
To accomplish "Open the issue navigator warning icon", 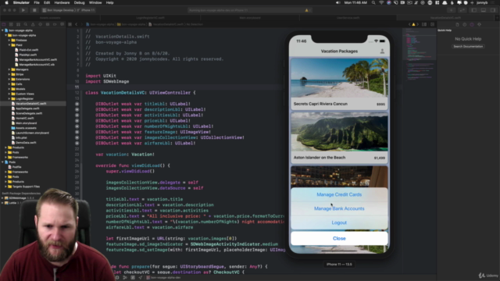I will pos(33,24).
